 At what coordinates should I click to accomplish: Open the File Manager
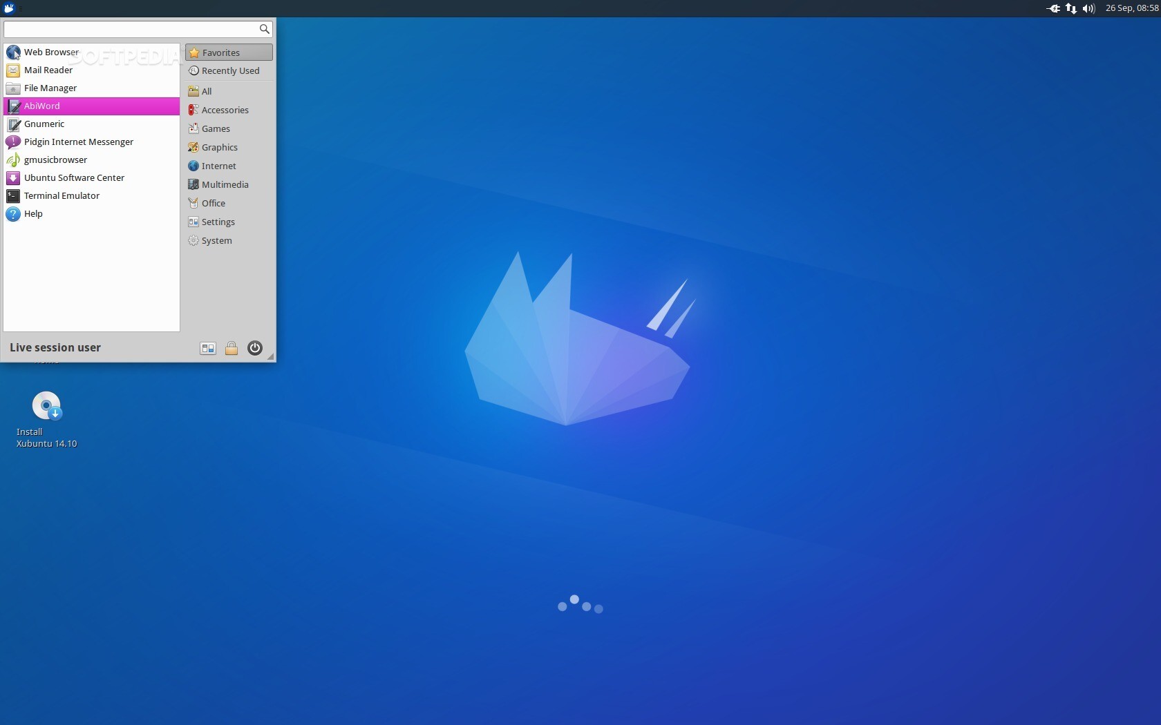(x=50, y=88)
